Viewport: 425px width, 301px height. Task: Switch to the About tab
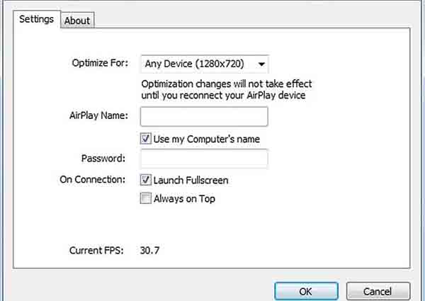77,21
